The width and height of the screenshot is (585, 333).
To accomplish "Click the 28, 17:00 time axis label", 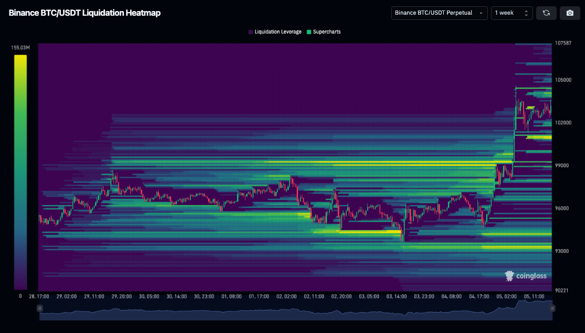I will click(39, 296).
